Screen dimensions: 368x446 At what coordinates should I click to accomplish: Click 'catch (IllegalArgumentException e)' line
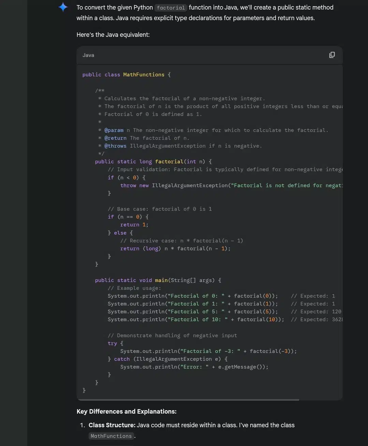coord(168,359)
